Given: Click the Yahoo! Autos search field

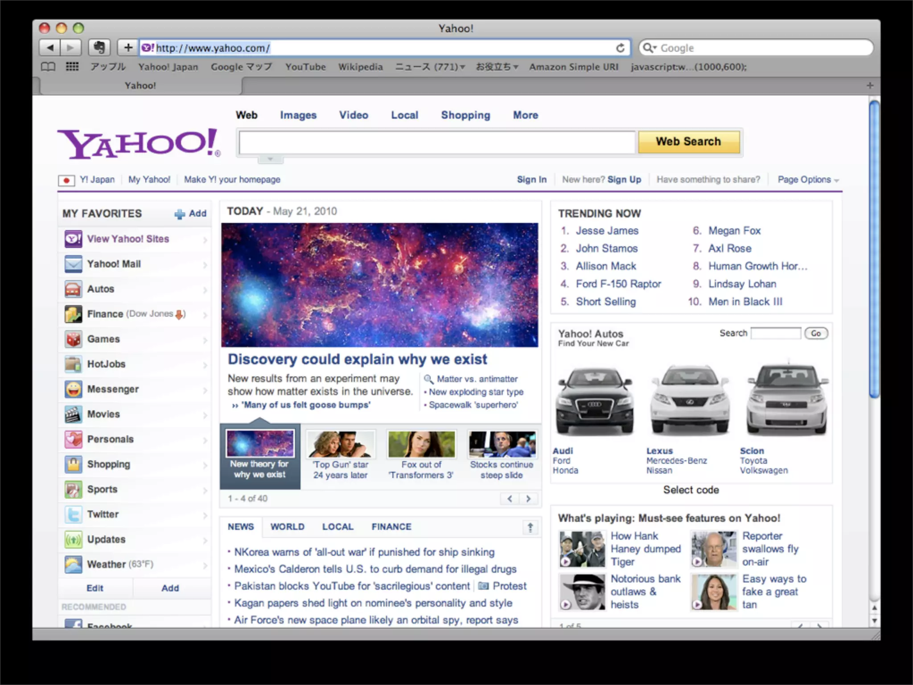Looking at the screenshot, I should 776,333.
